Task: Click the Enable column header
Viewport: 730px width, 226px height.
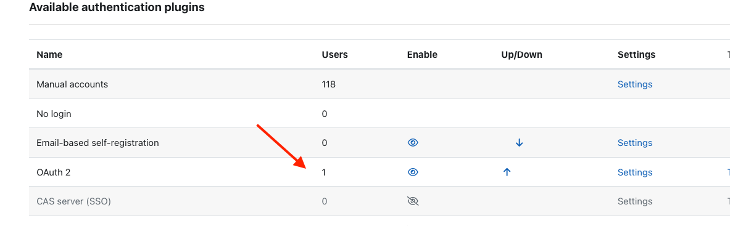Action: point(422,54)
